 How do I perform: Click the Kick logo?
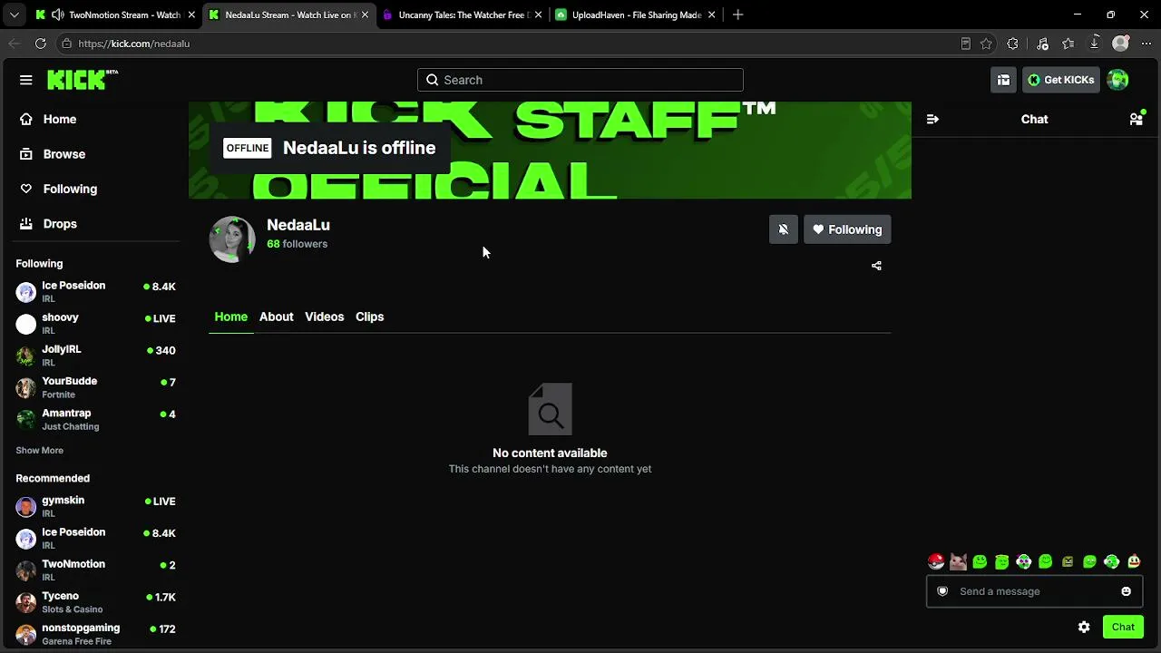[x=82, y=80]
